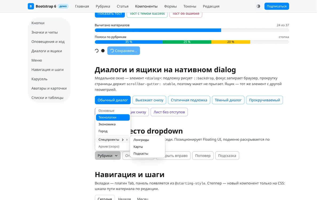Image resolution: width=320 pixels, height=200 pixels.
Task: Click the disabled Архив (скоро) item
Action: pyautogui.click(x=113, y=146)
